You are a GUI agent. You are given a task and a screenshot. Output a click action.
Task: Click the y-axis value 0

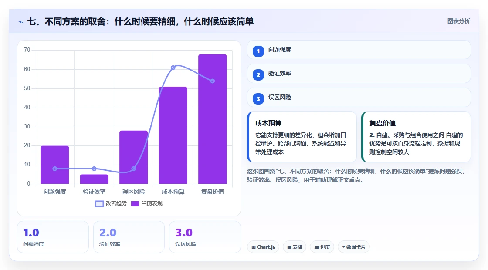coord(29,183)
